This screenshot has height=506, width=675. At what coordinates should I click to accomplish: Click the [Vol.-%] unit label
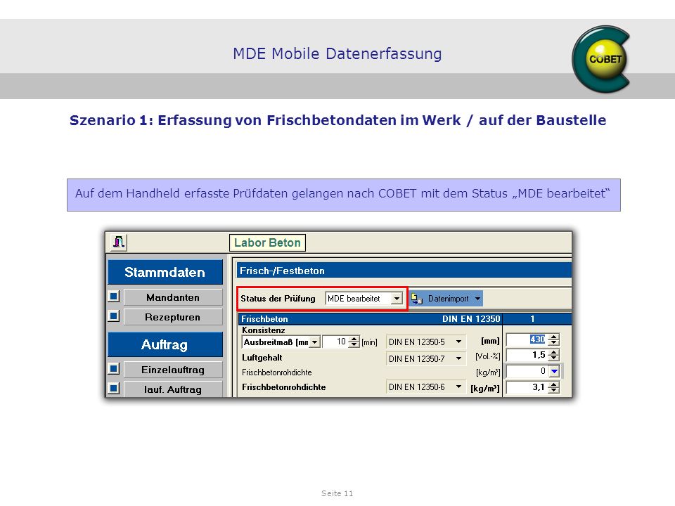tap(488, 356)
